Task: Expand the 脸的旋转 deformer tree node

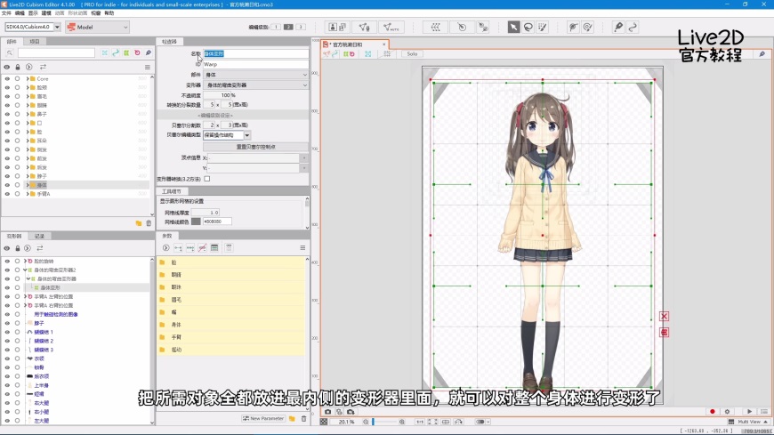Action: tap(25, 262)
